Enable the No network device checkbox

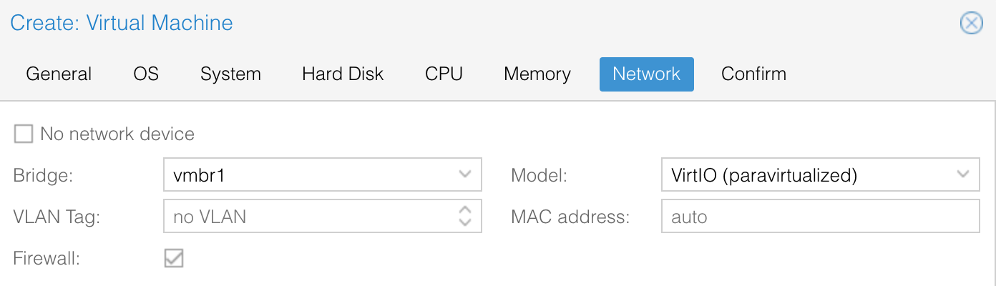24,134
